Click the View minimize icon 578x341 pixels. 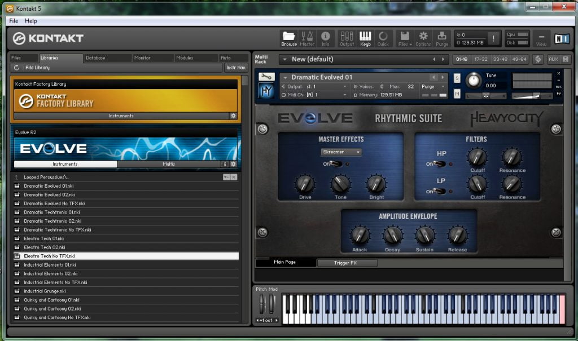point(541,39)
